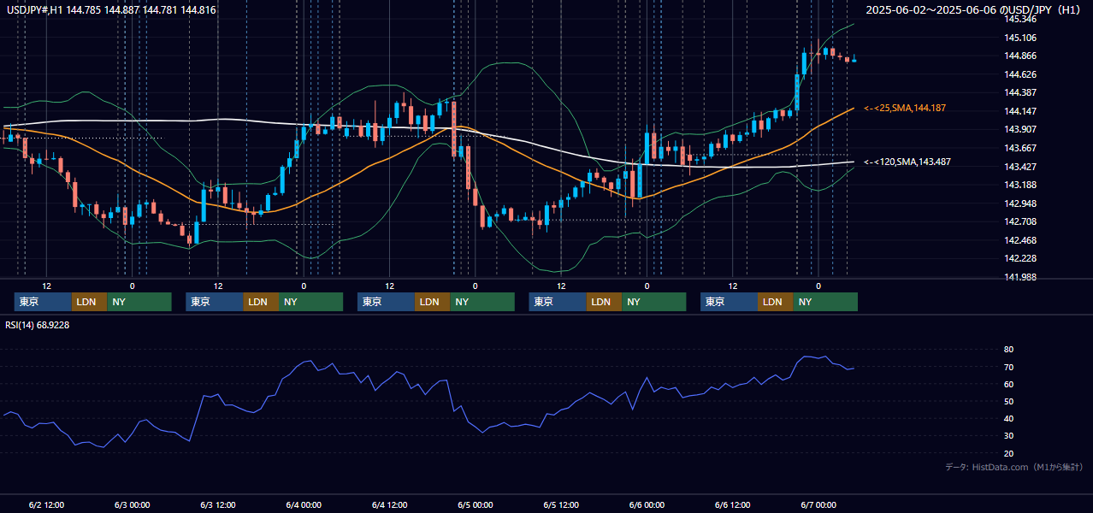Click the データ: HistData.com source credit
The width and height of the screenshot is (1093, 513).
(x=1013, y=467)
